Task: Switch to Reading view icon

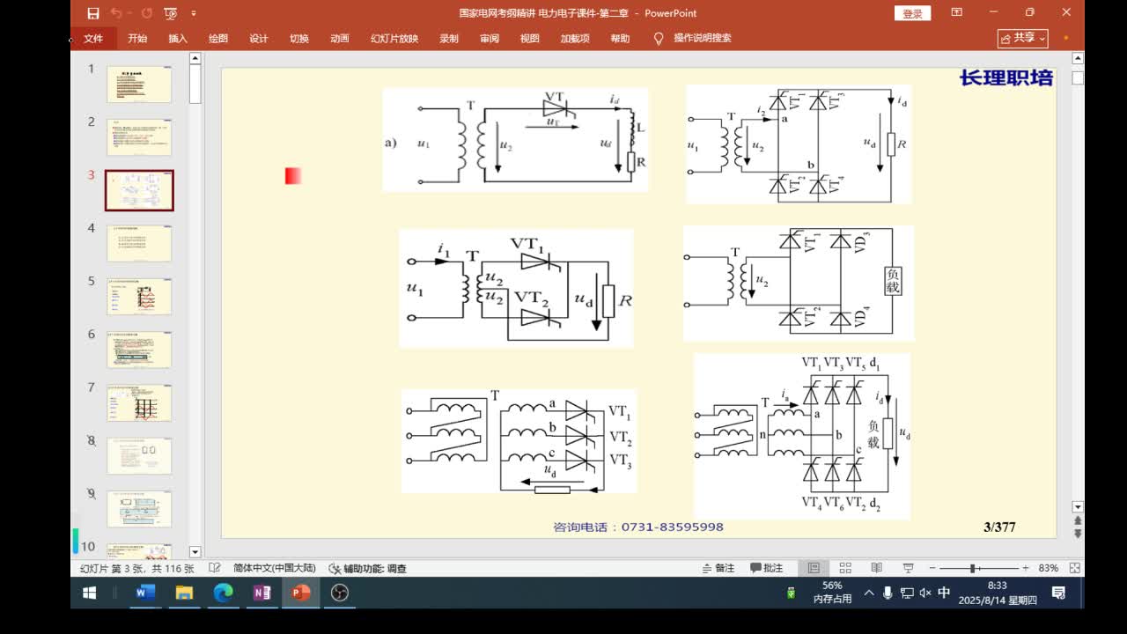Action: (877, 569)
